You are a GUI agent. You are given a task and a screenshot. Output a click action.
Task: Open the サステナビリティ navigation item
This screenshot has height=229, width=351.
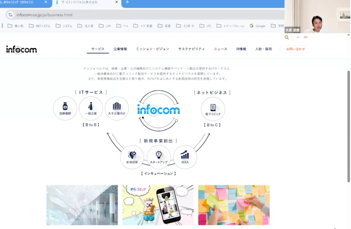(x=191, y=49)
